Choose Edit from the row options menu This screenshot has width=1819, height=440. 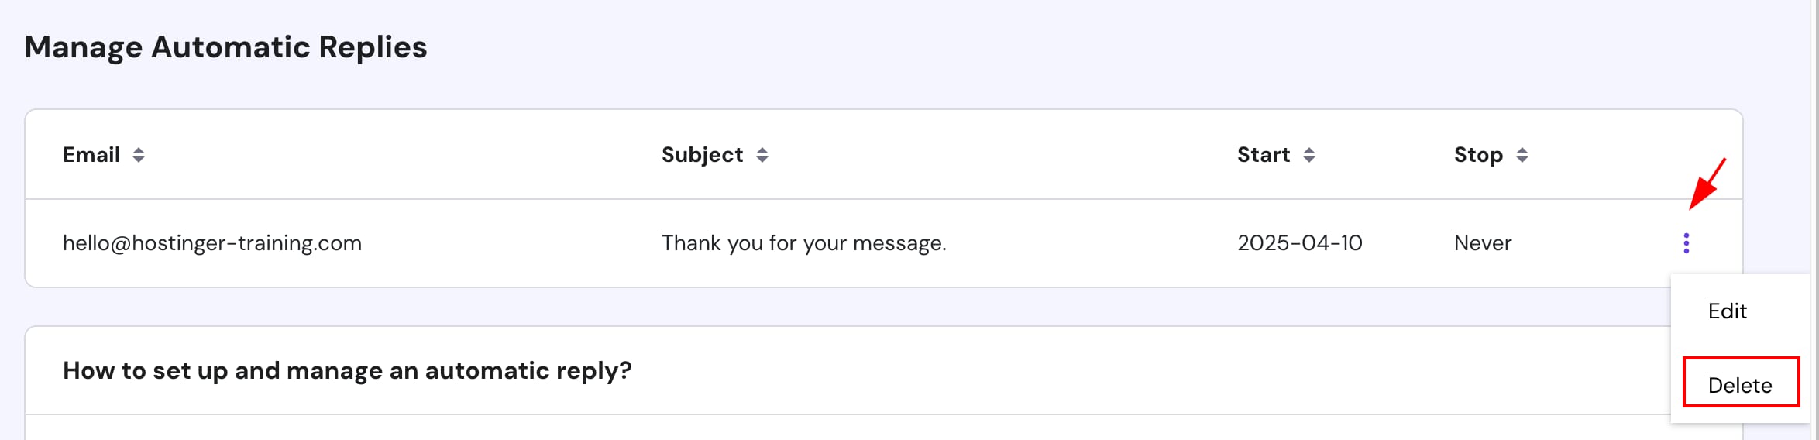1727,311
